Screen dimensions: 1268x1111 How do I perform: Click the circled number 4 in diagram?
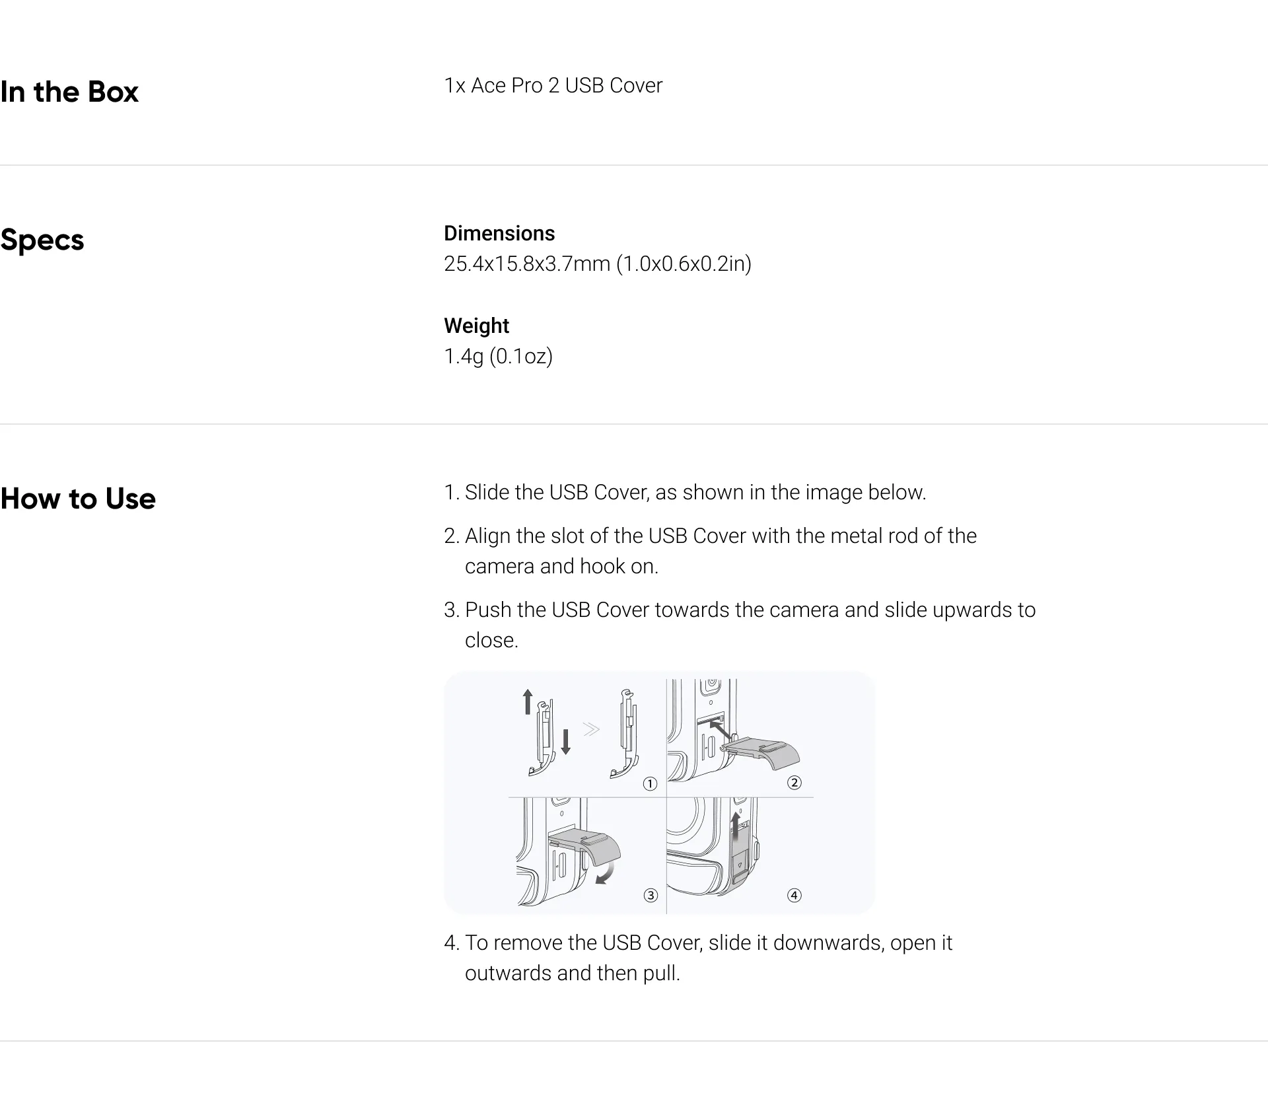click(x=794, y=895)
